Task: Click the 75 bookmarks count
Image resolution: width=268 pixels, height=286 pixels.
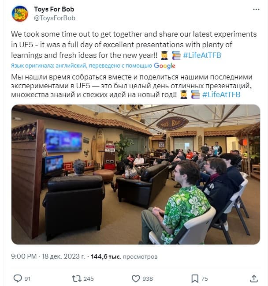Action: (205, 278)
